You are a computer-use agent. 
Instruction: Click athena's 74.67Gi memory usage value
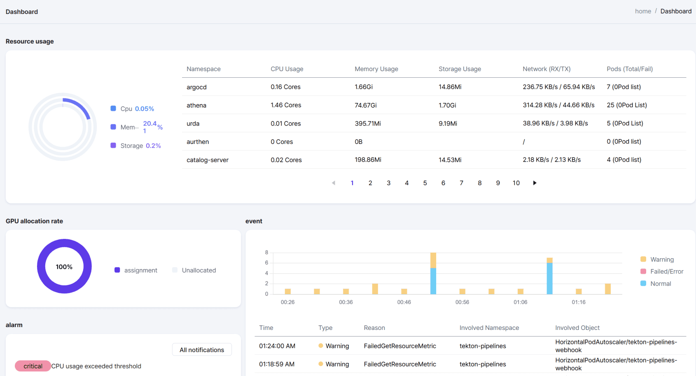click(366, 105)
